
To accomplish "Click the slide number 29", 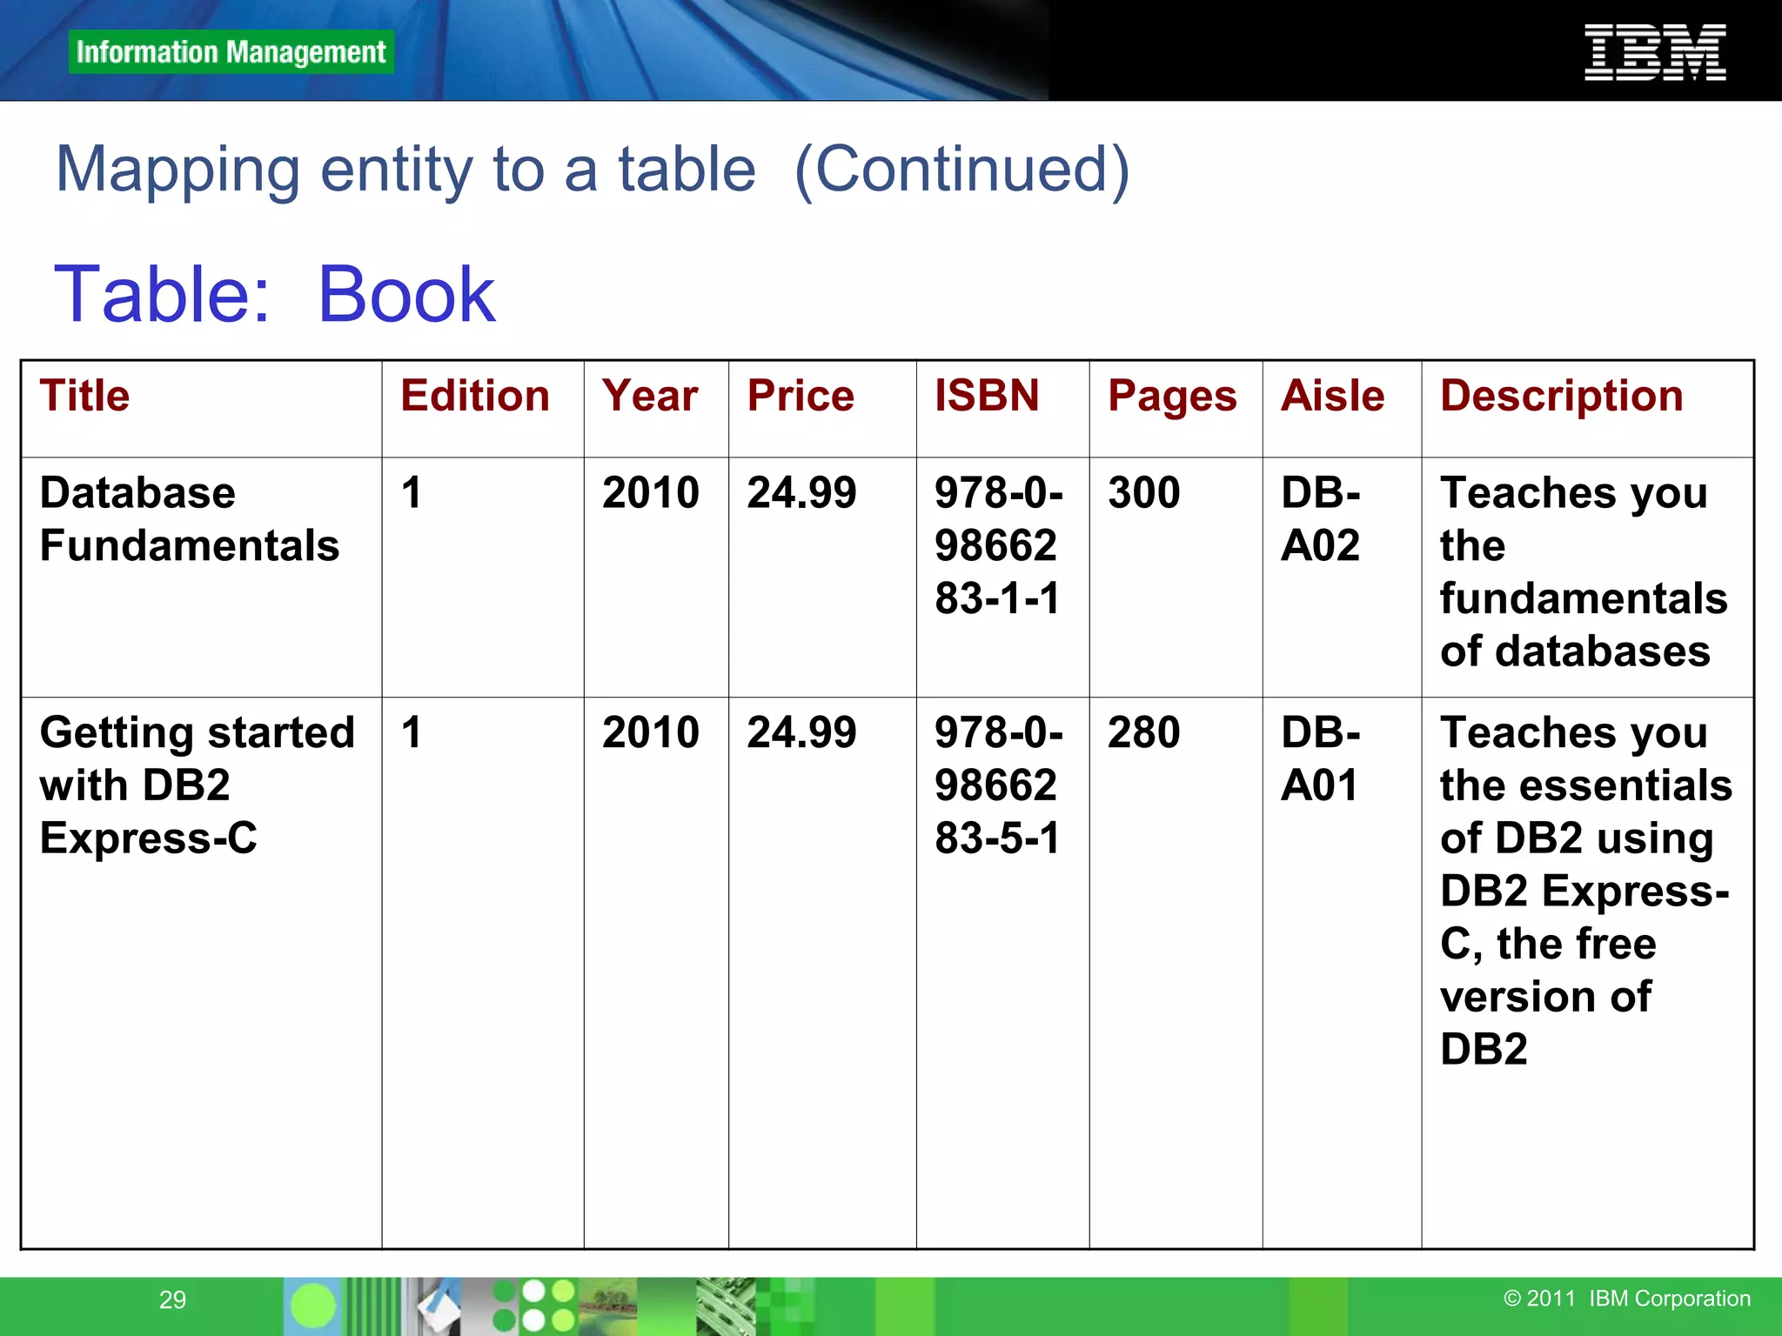I will (x=172, y=1299).
